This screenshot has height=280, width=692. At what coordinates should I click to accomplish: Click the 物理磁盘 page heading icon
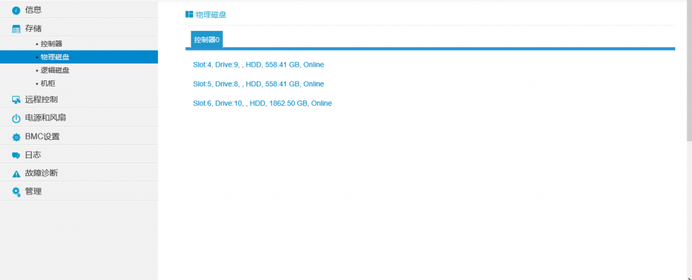pyautogui.click(x=189, y=14)
